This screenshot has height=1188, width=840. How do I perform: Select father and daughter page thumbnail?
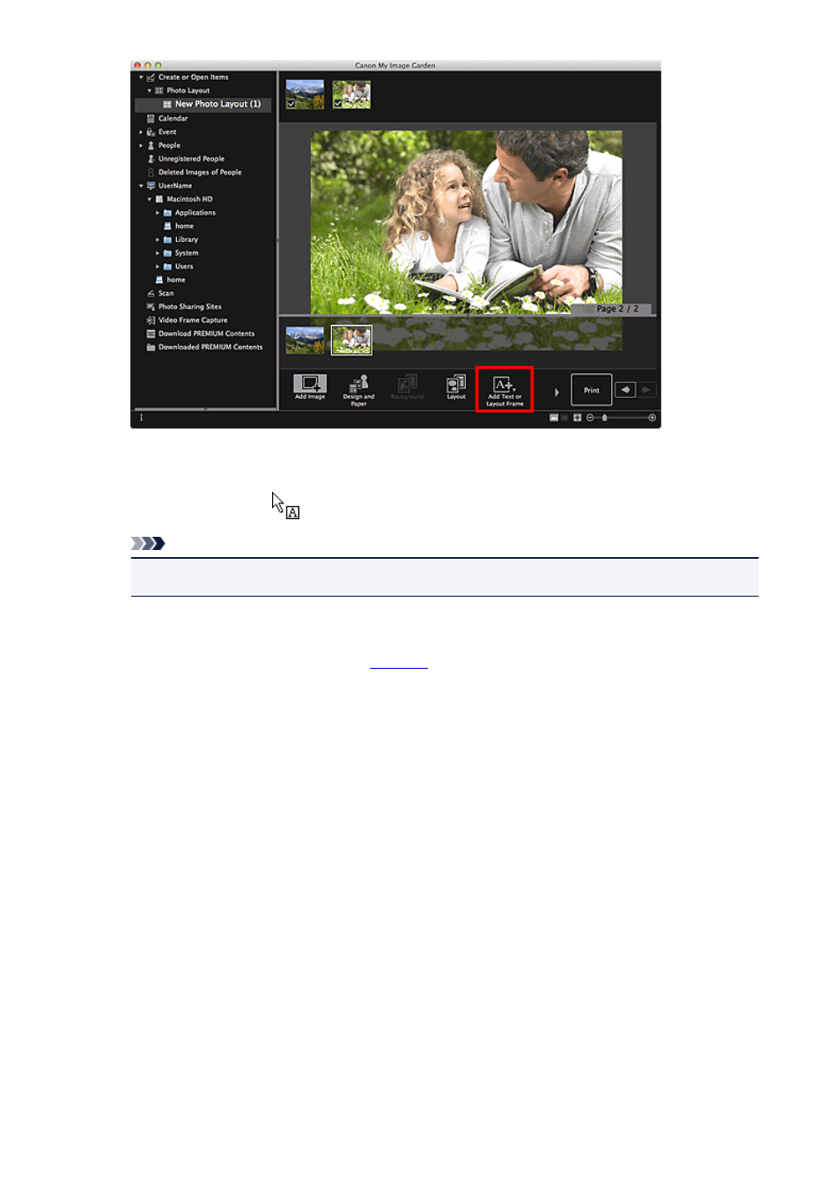click(351, 340)
